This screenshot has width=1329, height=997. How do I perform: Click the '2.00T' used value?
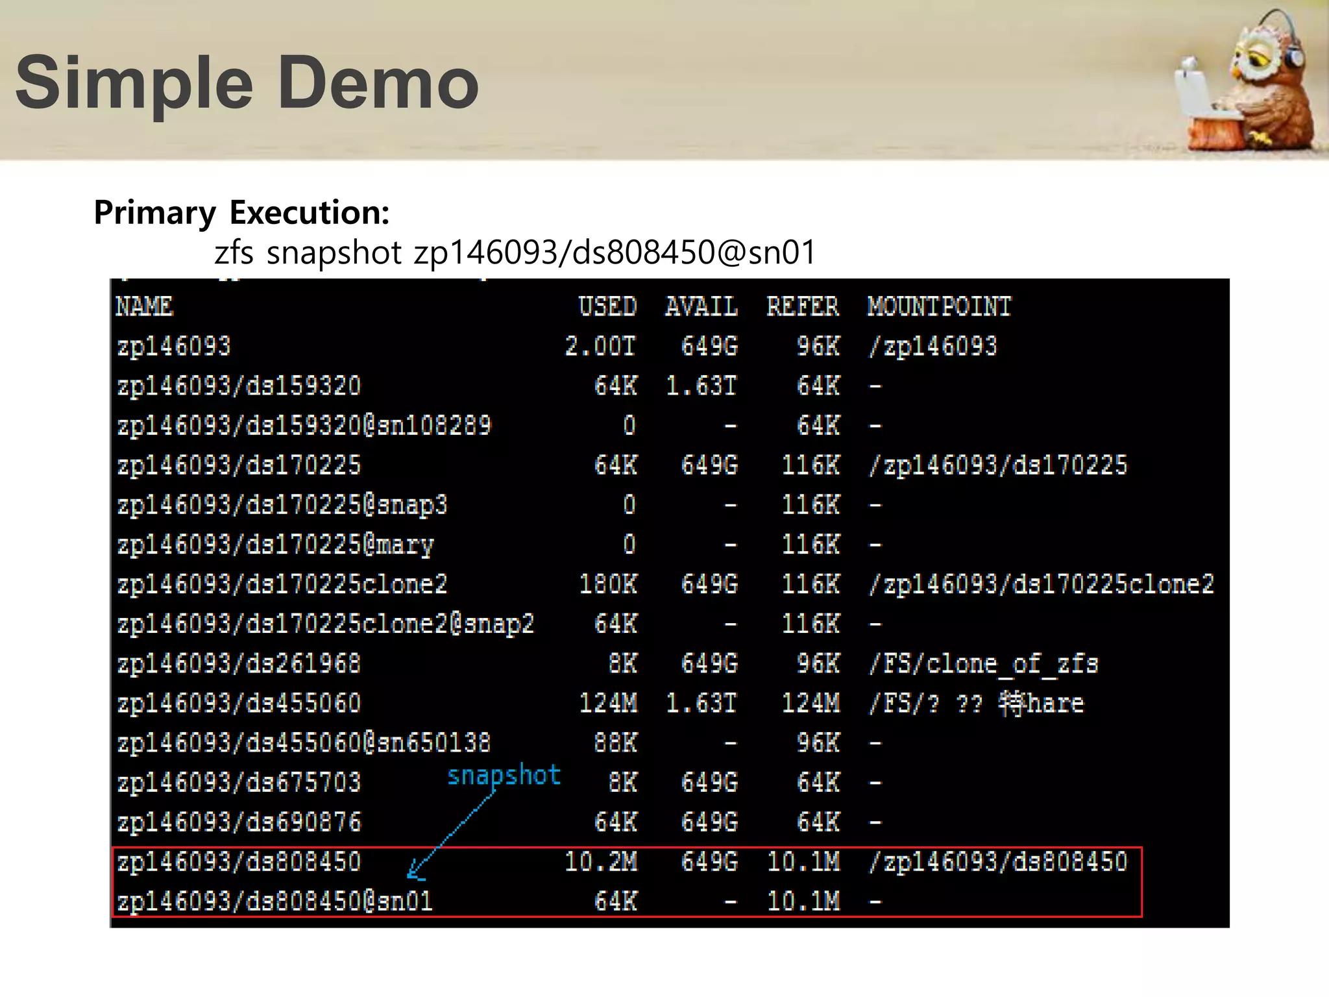(x=601, y=346)
